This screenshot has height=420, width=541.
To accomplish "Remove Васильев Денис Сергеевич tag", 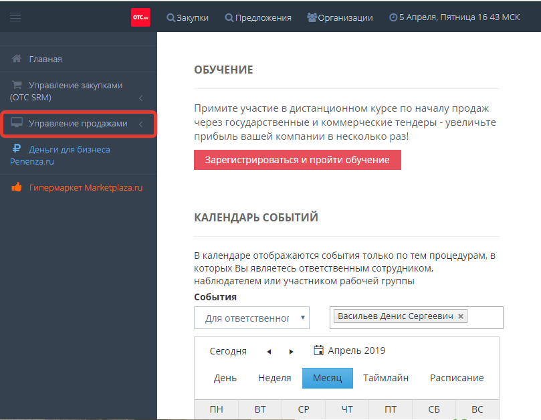I will coord(461,316).
